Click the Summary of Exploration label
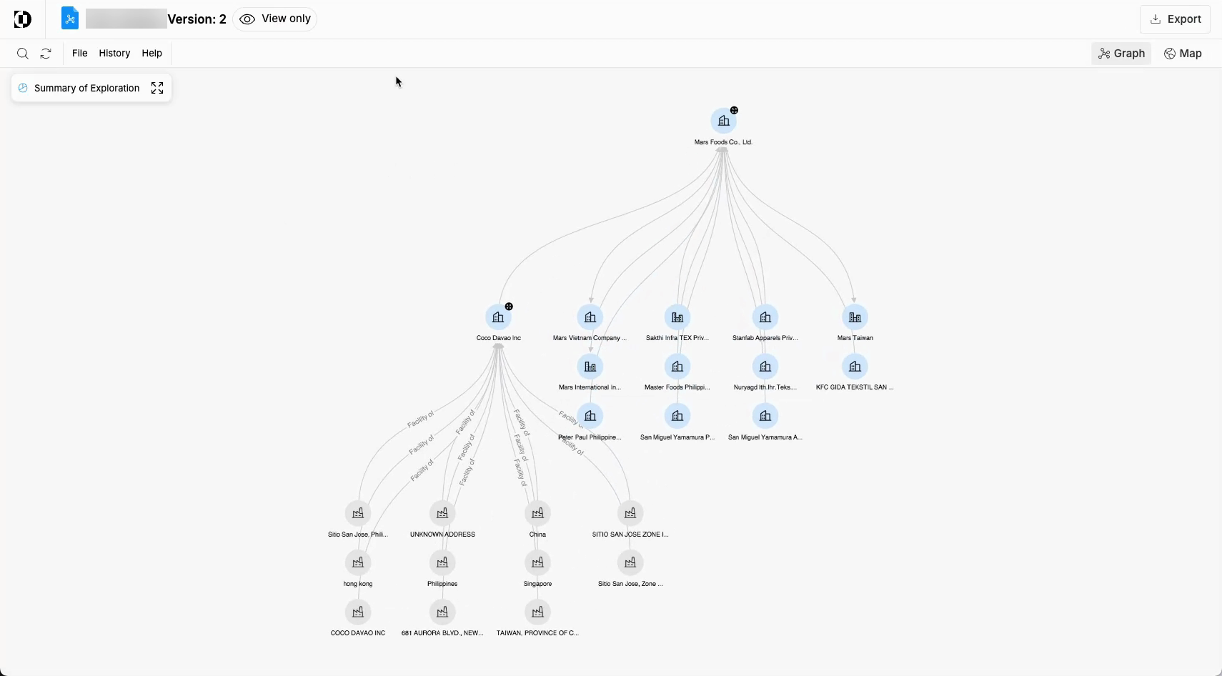 tap(87, 88)
